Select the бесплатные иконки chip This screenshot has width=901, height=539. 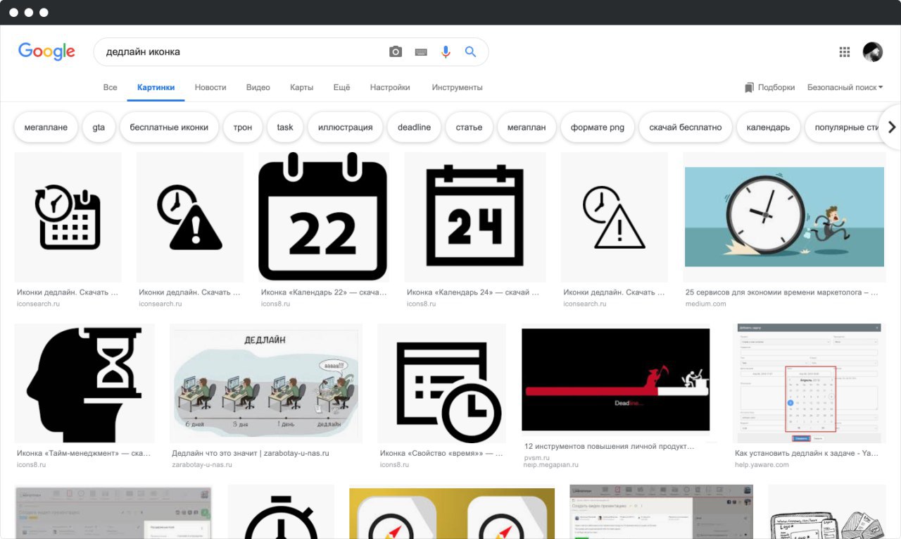click(169, 128)
